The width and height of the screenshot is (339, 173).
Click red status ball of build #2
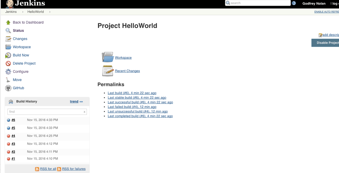pyautogui.click(x=9, y=152)
